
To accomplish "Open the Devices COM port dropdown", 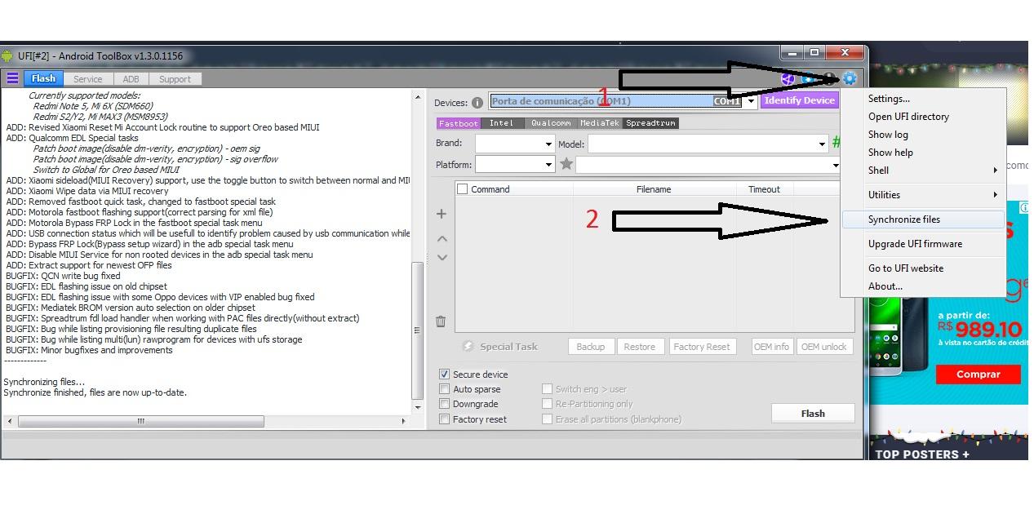I will click(751, 102).
